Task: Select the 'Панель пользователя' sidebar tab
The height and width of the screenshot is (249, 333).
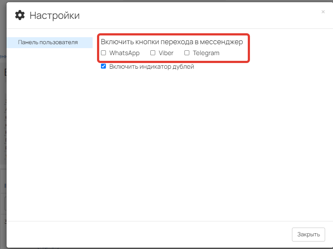Action: [x=49, y=42]
